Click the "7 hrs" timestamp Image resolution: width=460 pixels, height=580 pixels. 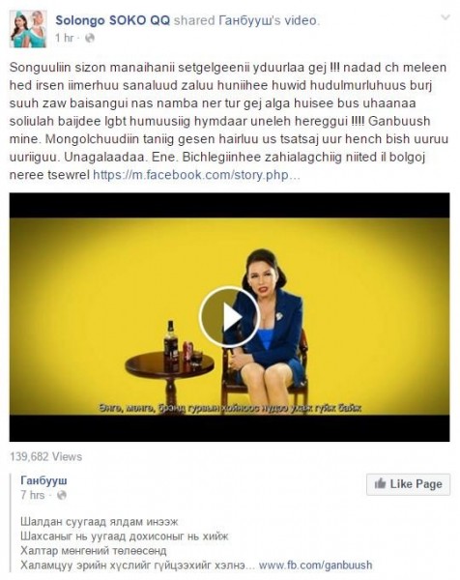coord(33,495)
